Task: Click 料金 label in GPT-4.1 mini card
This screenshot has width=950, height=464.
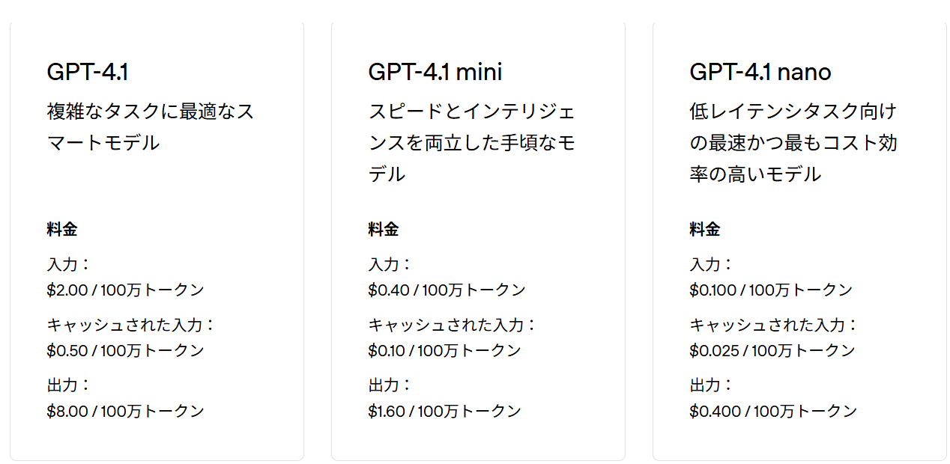Action: pyautogui.click(x=384, y=230)
